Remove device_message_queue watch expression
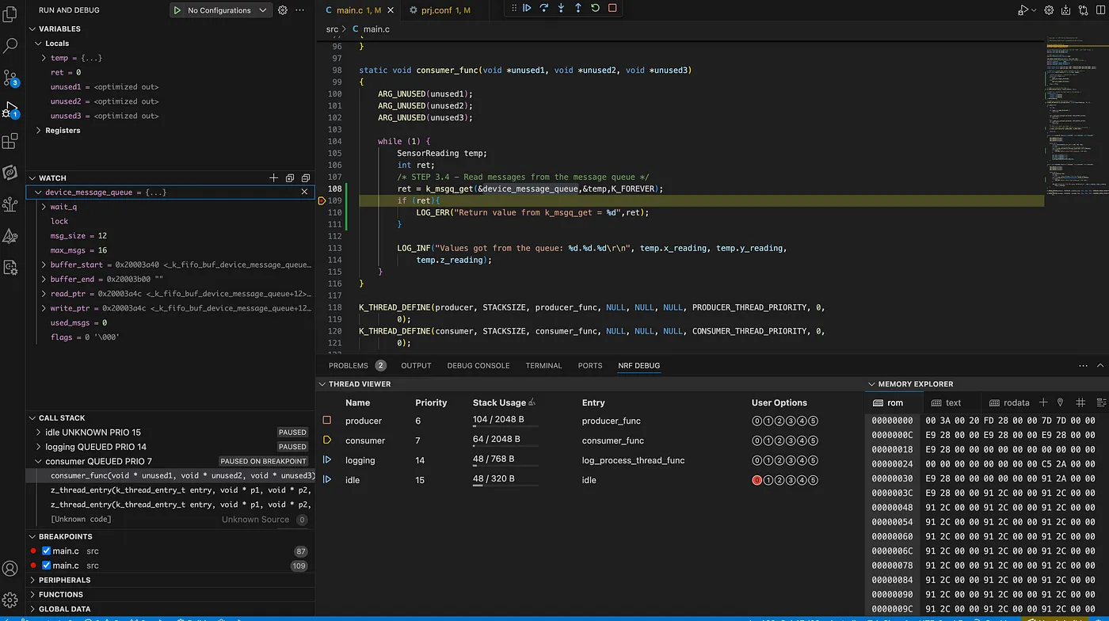Screen dimensions: 1109x621 pos(304,192)
